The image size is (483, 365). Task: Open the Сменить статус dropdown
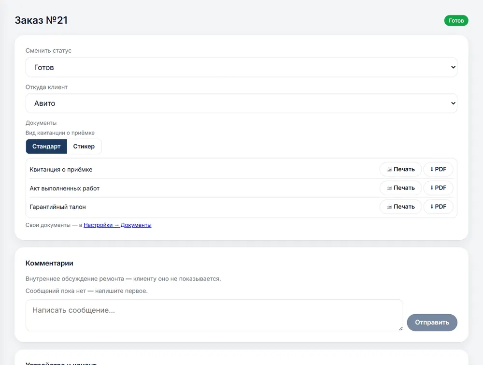point(241,67)
